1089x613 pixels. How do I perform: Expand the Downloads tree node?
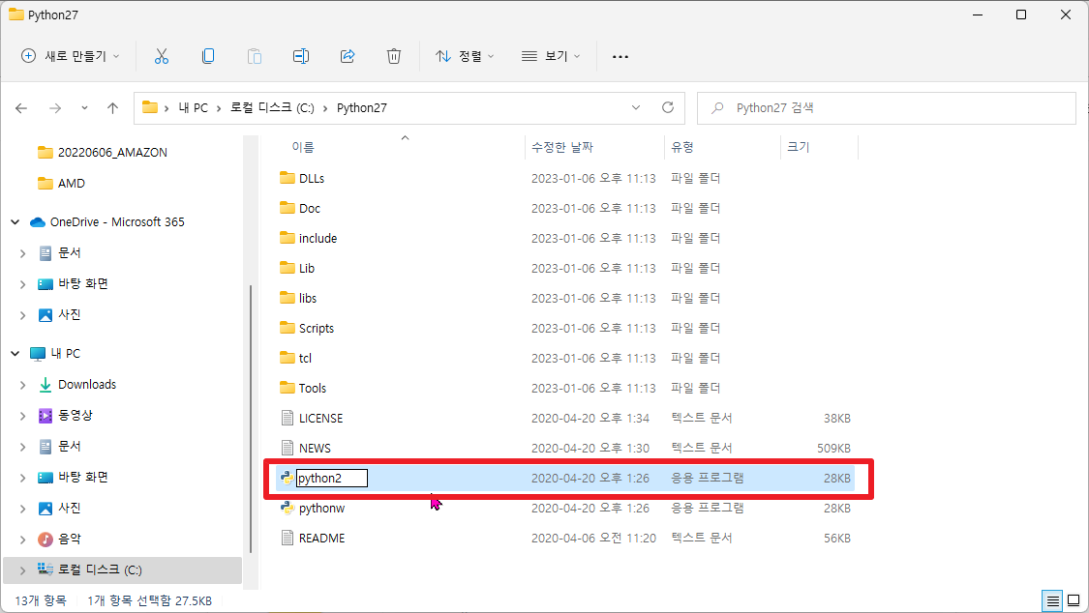tap(23, 385)
